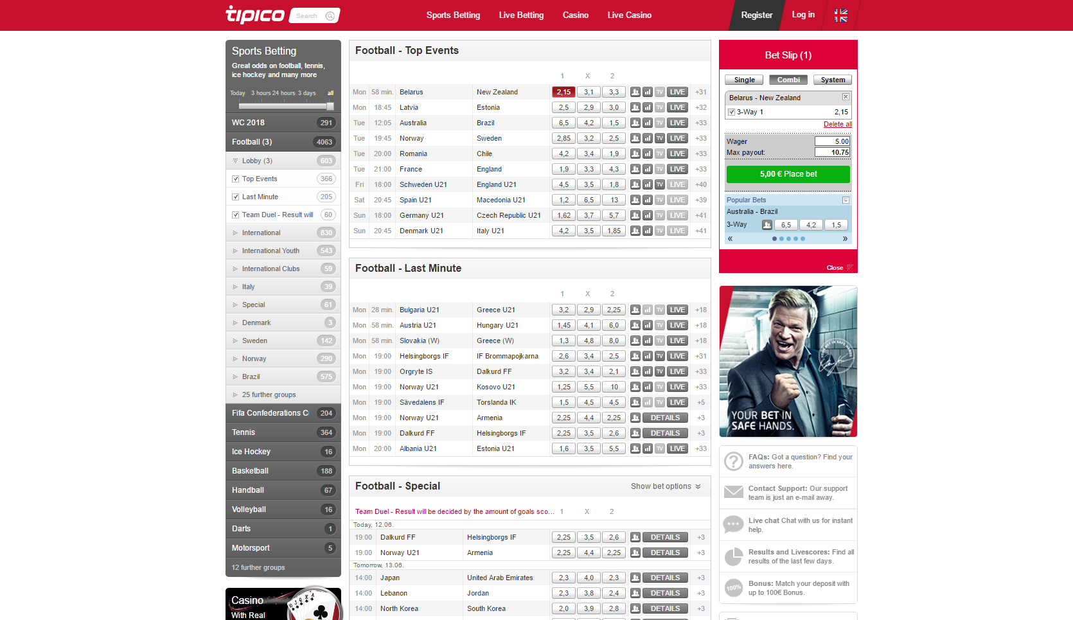This screenshot has width=1073, height=620.
Task: Uncheck the Top Events filter
Action: click(x=235, y=179)
